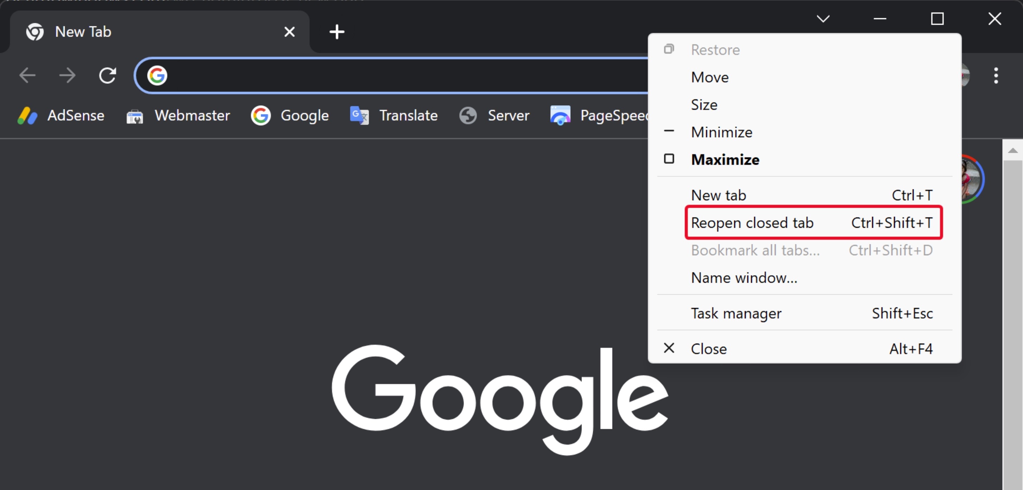Open the Chrome three-dot menu
The height and width of the screenshot is (490, 1023).
996,76
